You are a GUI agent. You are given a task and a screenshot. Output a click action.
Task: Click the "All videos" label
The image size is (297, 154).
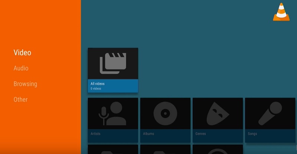click(98, 84)
